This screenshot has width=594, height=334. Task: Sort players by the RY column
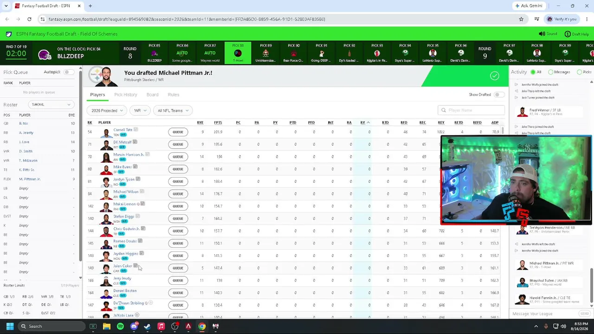pyautogui.click(x=365, y=122)
